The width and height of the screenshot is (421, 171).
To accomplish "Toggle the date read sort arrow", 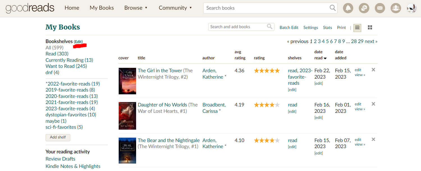I will [x=326, y=58].
